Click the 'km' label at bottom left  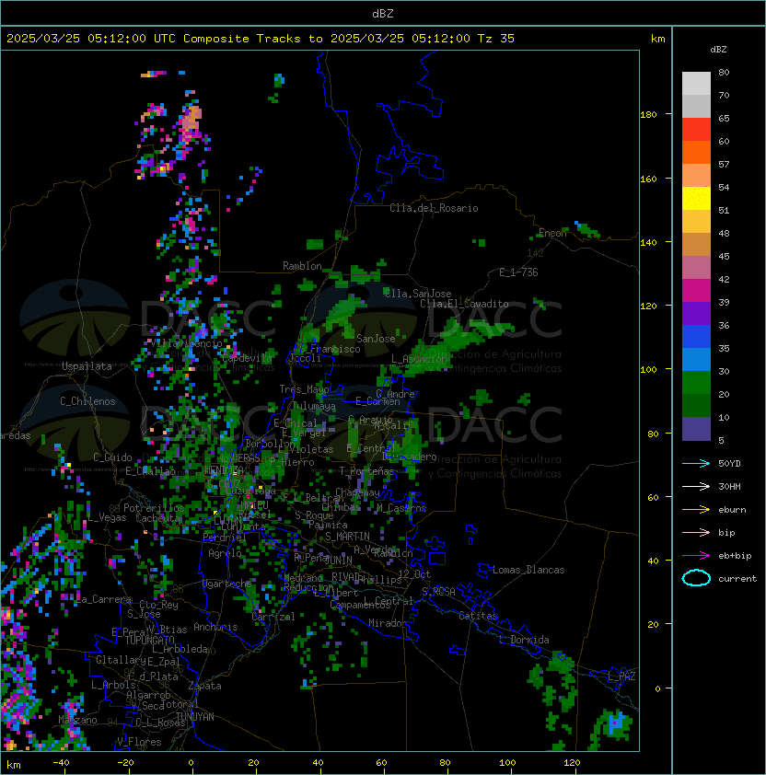pyautogui.click(x=14, y=765)
